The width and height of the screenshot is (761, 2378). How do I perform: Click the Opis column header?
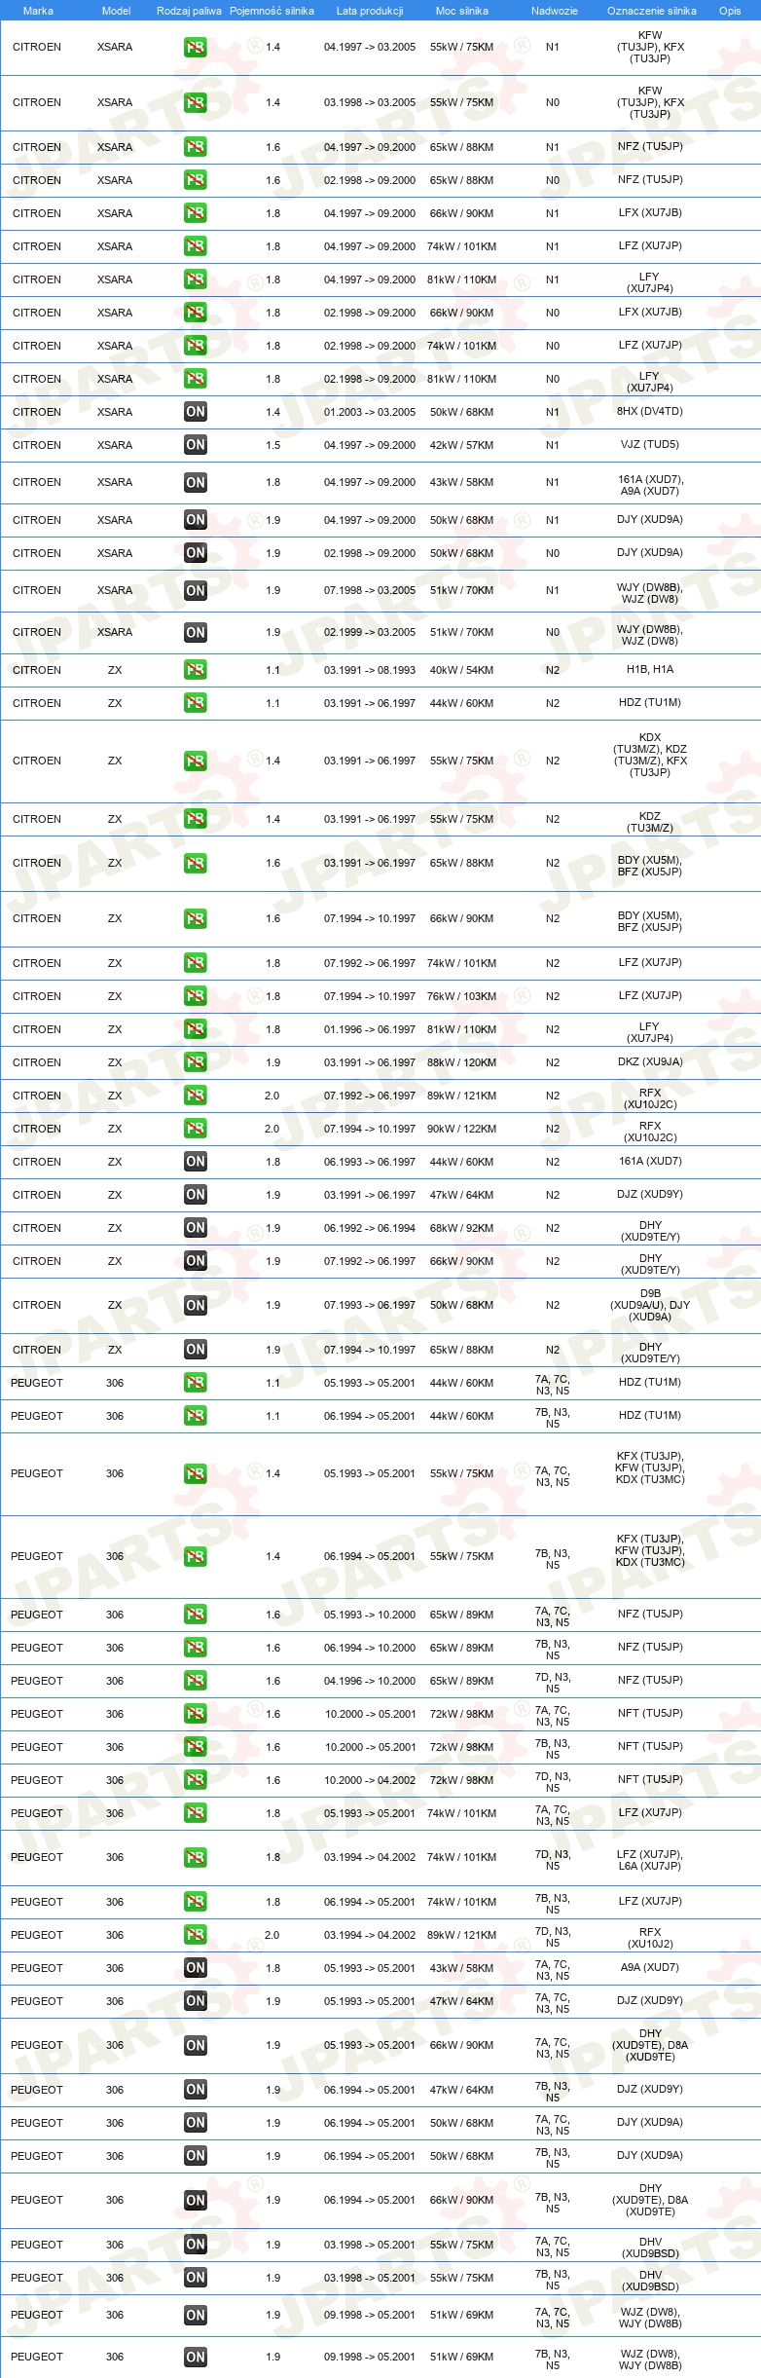point(730,11)
